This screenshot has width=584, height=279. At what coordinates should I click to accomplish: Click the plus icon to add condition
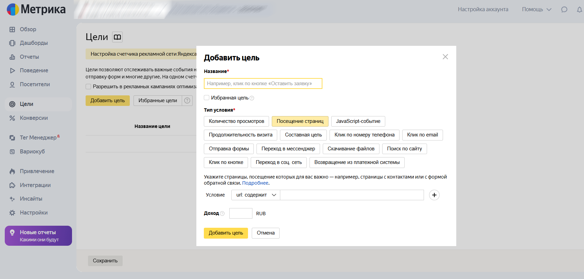[434, 195]
